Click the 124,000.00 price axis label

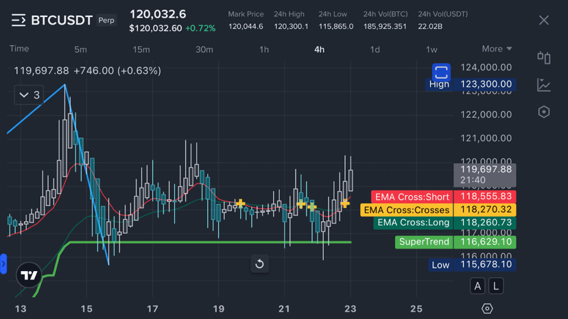[x=486, y=67]
